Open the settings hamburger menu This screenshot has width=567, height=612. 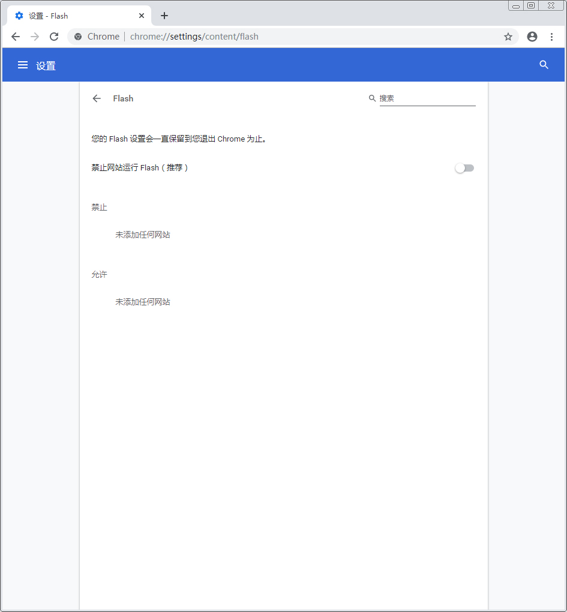pyautogui.click(x=23, y=65)
